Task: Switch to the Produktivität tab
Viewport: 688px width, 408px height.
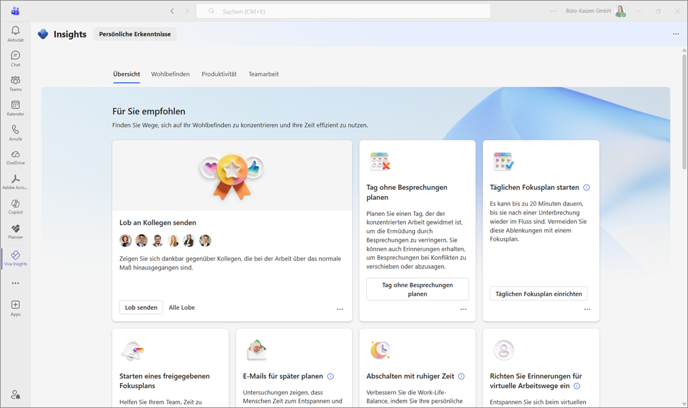Action: (219, 74)
